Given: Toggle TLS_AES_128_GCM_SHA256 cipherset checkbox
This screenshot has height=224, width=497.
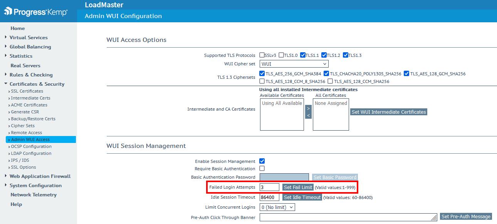Looking at the screenshot, I should pos(406,73).
